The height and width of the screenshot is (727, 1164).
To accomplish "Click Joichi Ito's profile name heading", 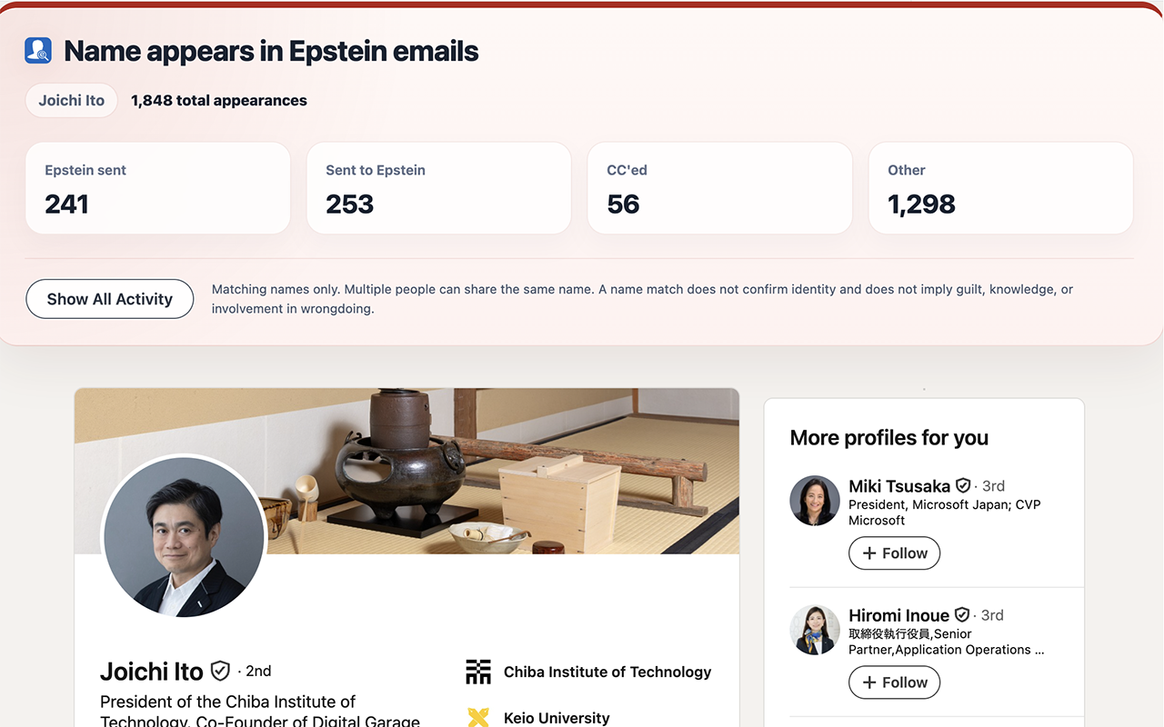I will [x=151, y=671].
